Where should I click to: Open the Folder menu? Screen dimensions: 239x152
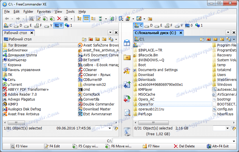coord(28,12)
